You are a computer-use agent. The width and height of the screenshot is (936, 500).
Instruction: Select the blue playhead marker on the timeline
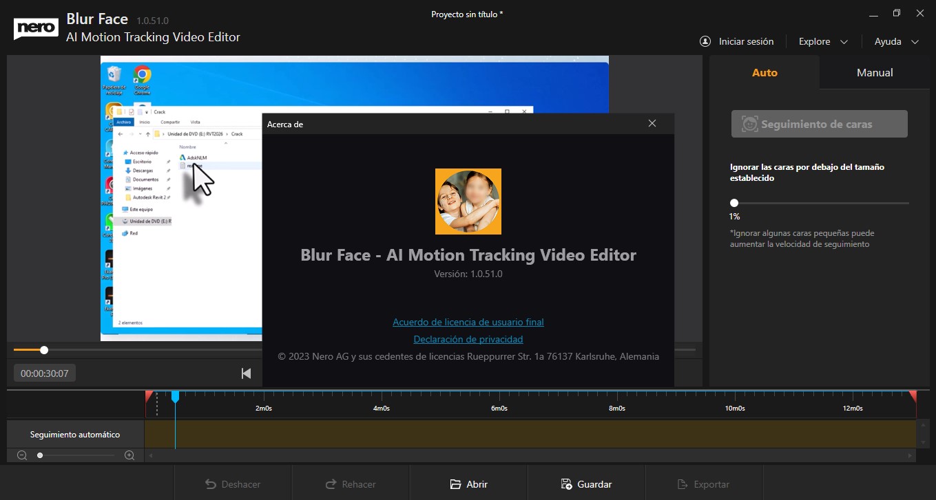(176, 397)
